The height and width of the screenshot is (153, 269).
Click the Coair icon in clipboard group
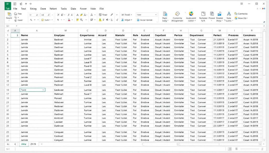(x=15, y=20)
